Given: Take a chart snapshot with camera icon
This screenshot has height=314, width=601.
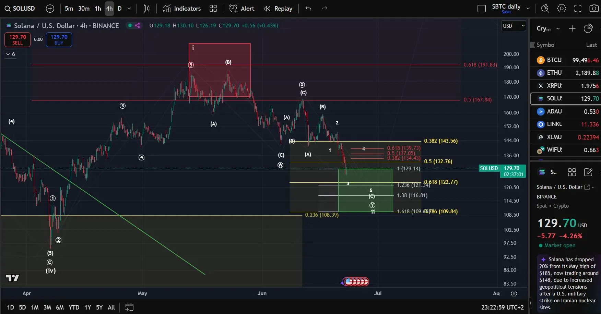Looking at the screenshot, I should tap(594, 9).
